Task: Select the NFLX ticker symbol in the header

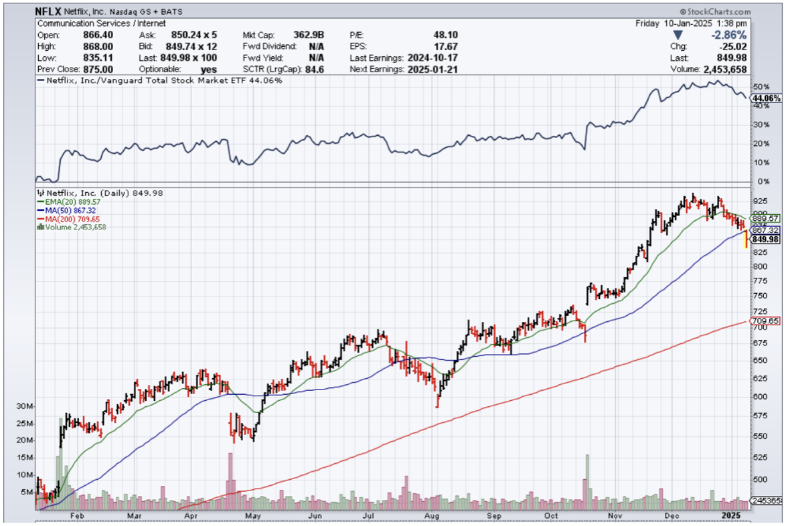Action: 50,11
